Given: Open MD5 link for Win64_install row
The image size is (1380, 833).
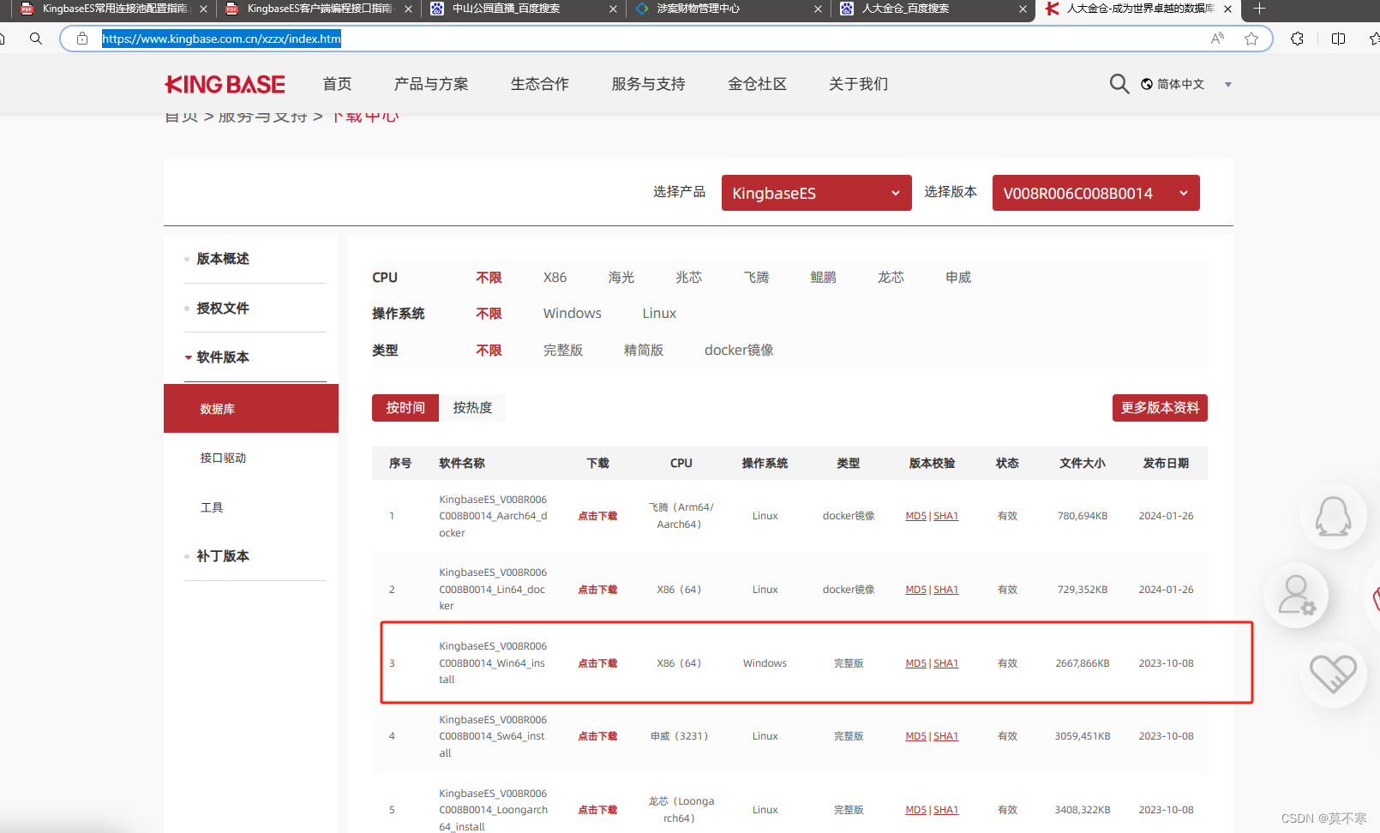Looking at the screenshot, I should [915, 663].
